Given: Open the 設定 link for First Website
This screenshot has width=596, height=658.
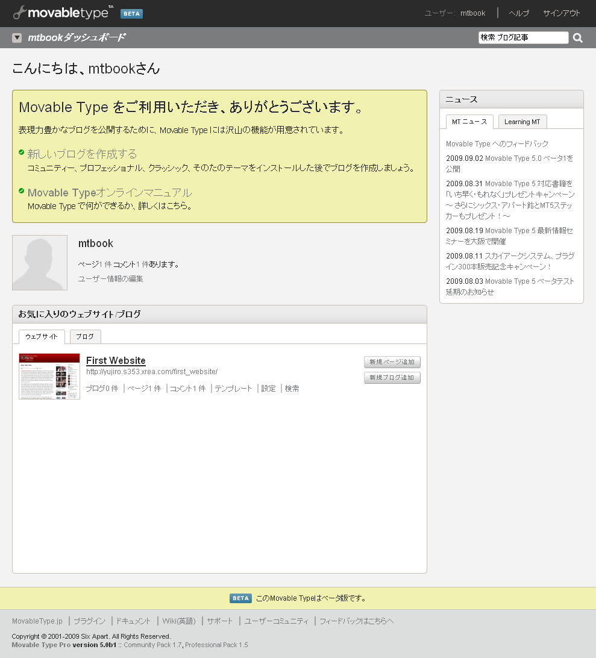Looking at the screenshot, I should (x=269, y=389).
